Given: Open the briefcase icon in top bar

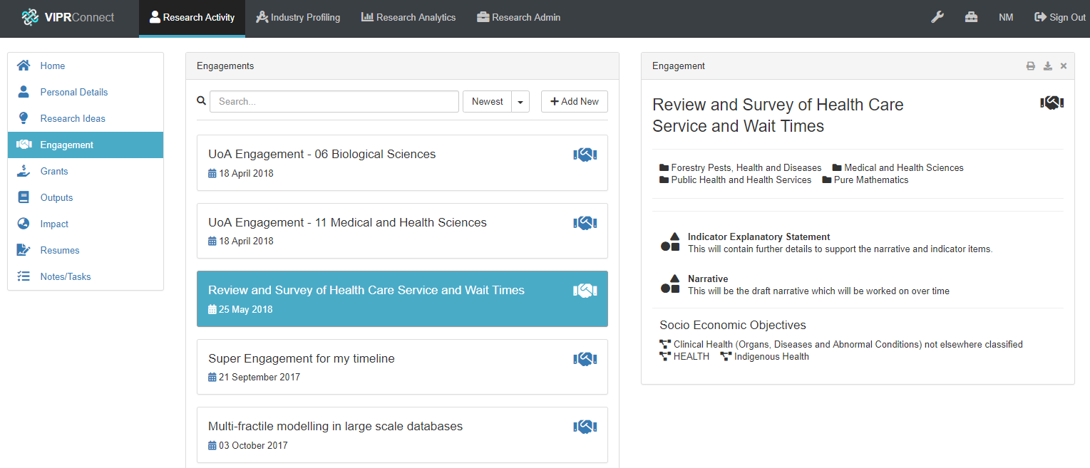Looking at the screenshot, I should point(971,17).
